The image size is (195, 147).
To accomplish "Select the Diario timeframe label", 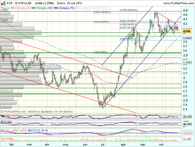I will 61,3.
